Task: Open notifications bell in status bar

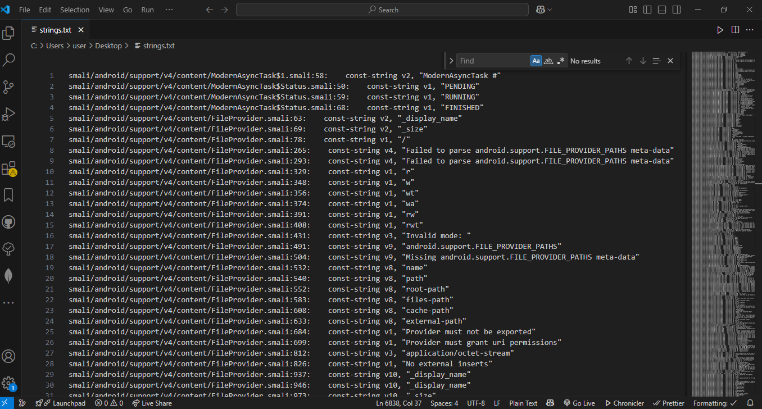Action: pos(750,403)
